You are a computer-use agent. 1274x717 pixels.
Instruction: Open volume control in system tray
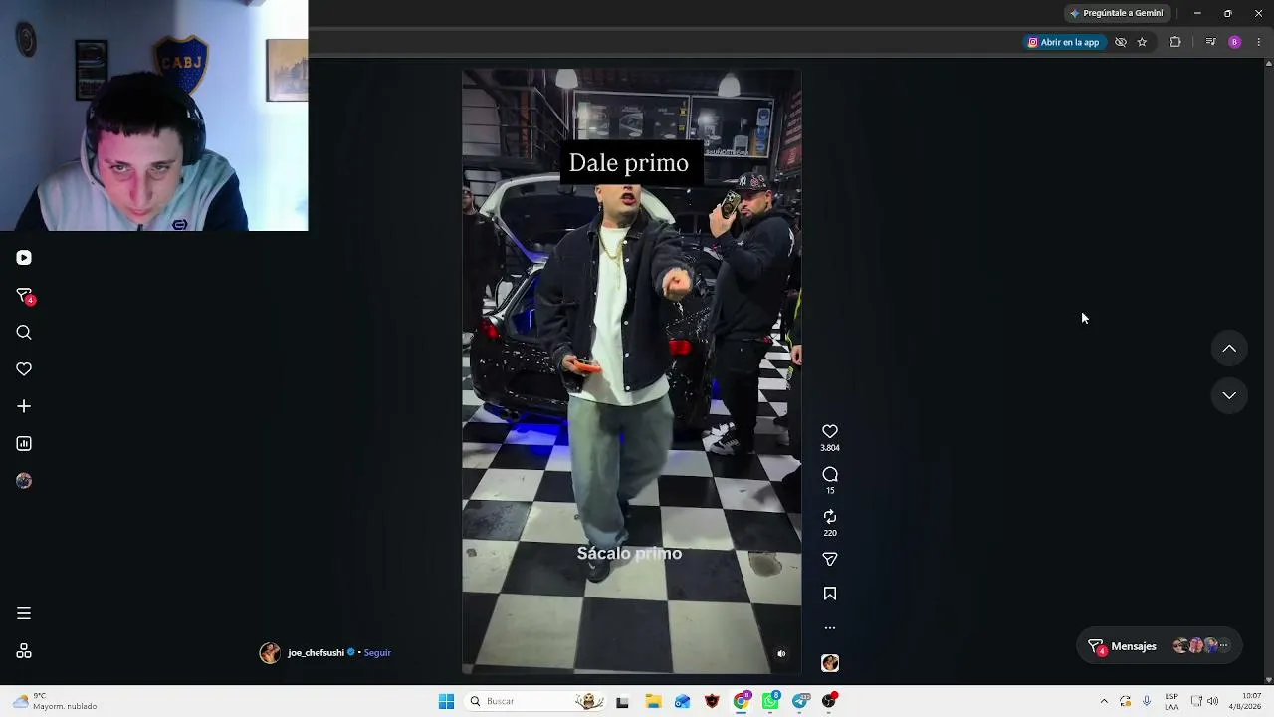[x=1212, y=701]
